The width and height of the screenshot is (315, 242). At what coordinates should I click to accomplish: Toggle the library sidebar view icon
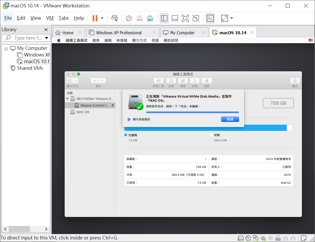(x=164, y=18)
